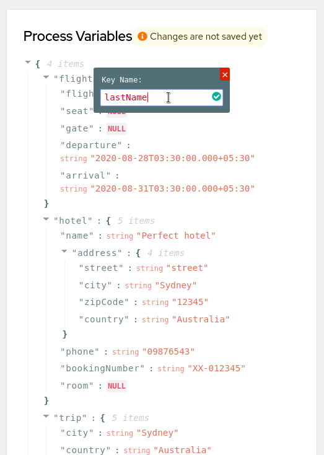Click the "09876543" value
Viewport: 324px width, 455px height.
pos(169,351)
